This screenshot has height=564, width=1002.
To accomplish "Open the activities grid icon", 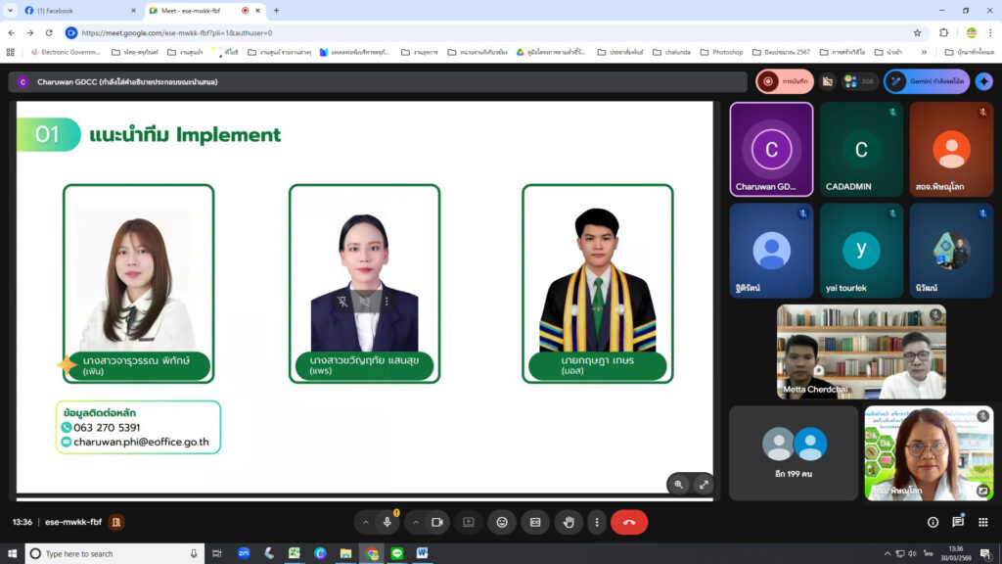I will [x=983, y=523].
